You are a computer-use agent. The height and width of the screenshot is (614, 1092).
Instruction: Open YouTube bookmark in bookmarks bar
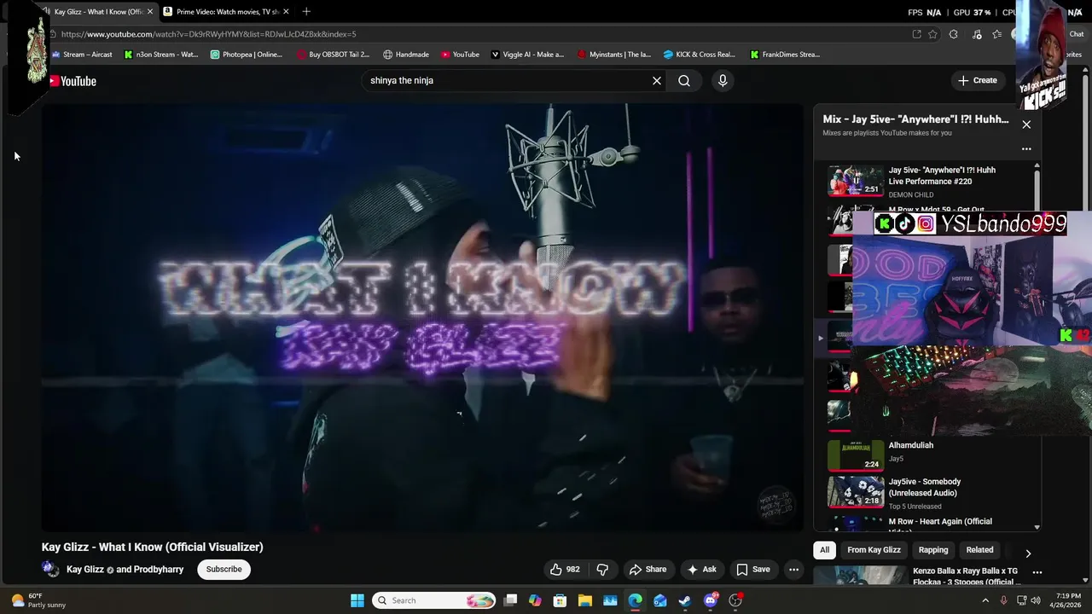[x=460, y=55]
